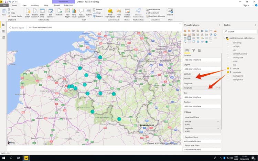The height and width of the screenshot is (161, 258).
Task: Switch to Data view in left sidebar
Action: 3,31
